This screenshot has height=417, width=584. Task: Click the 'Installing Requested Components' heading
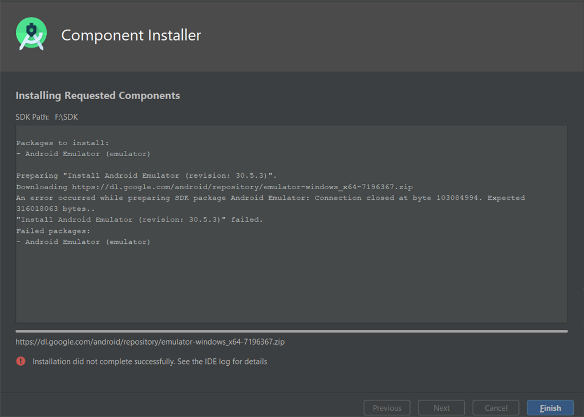pos(98,96)
